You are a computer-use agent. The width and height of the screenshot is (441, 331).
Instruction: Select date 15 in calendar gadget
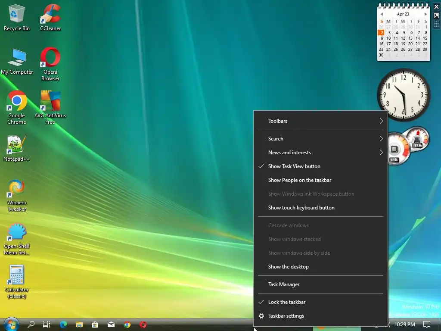[425, 38]
